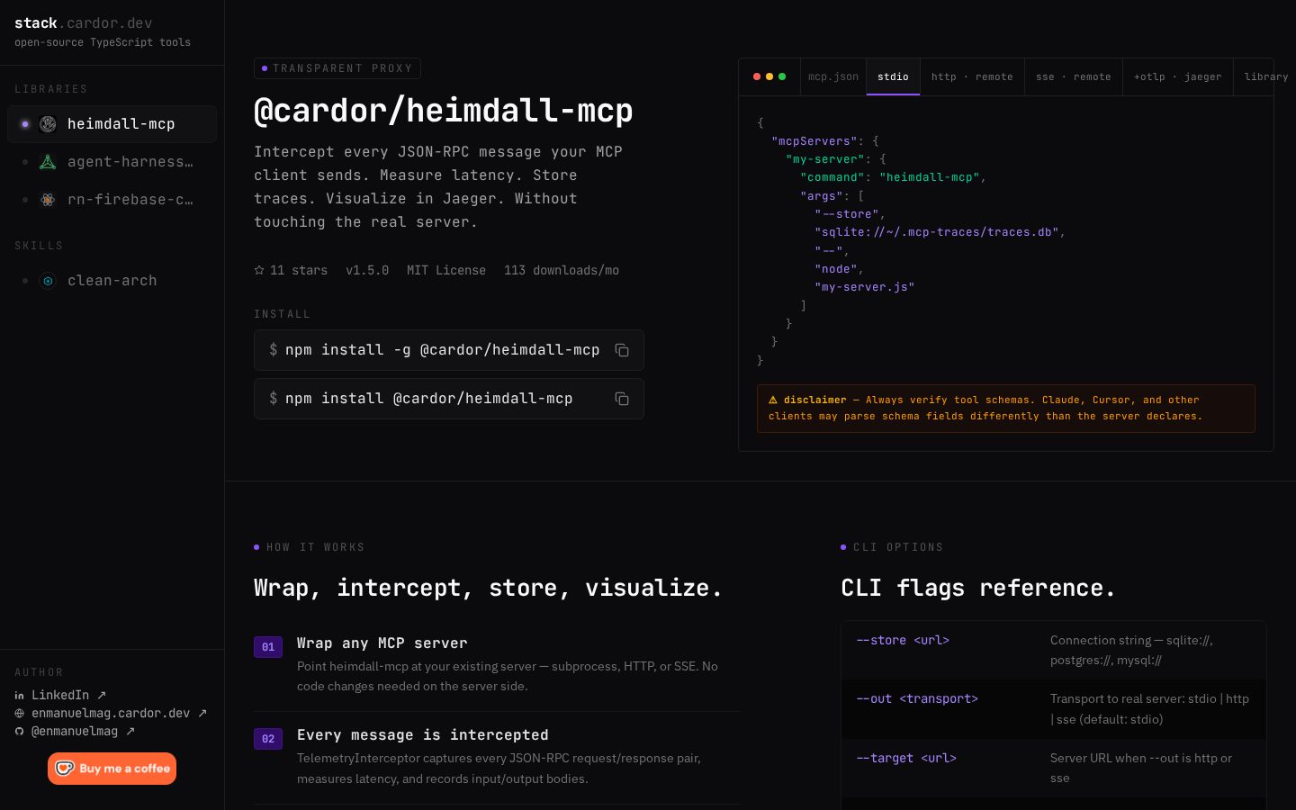Click the star icon beside 11 stars

point(259,270)
